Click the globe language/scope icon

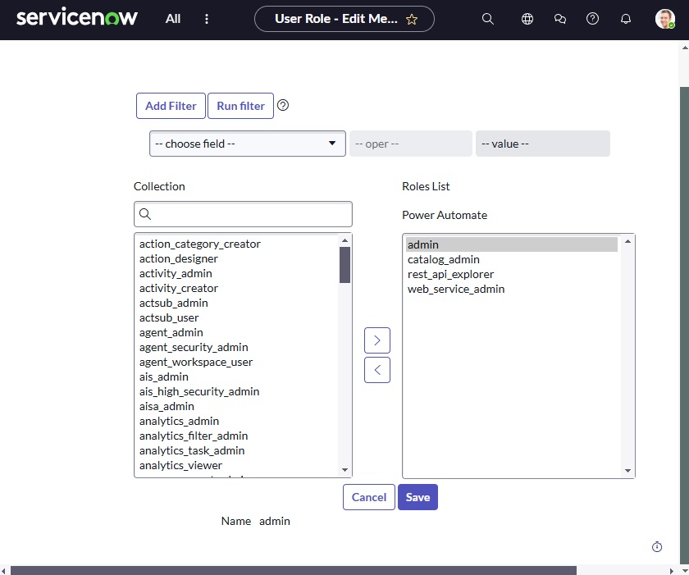tap(527, 18)
